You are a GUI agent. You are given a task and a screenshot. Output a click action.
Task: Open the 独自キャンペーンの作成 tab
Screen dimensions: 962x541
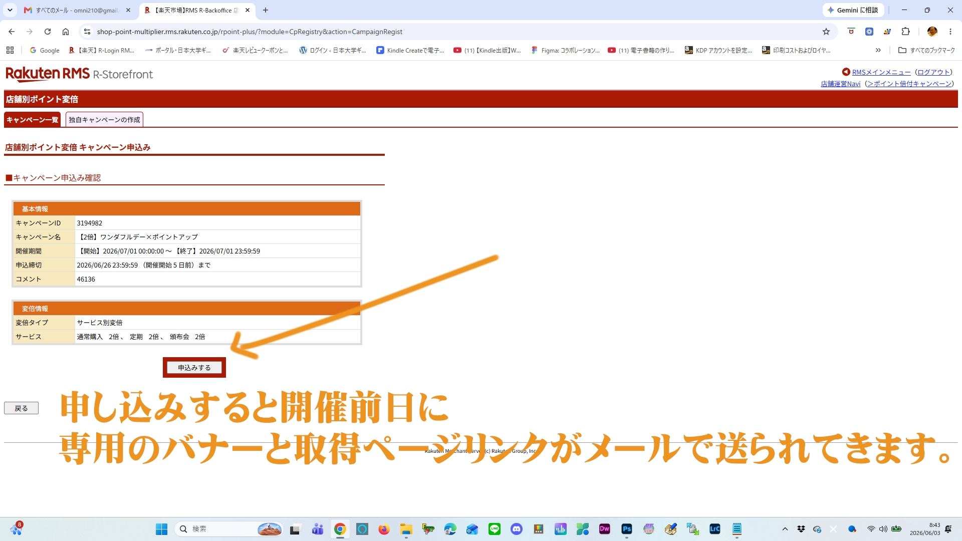104,120
